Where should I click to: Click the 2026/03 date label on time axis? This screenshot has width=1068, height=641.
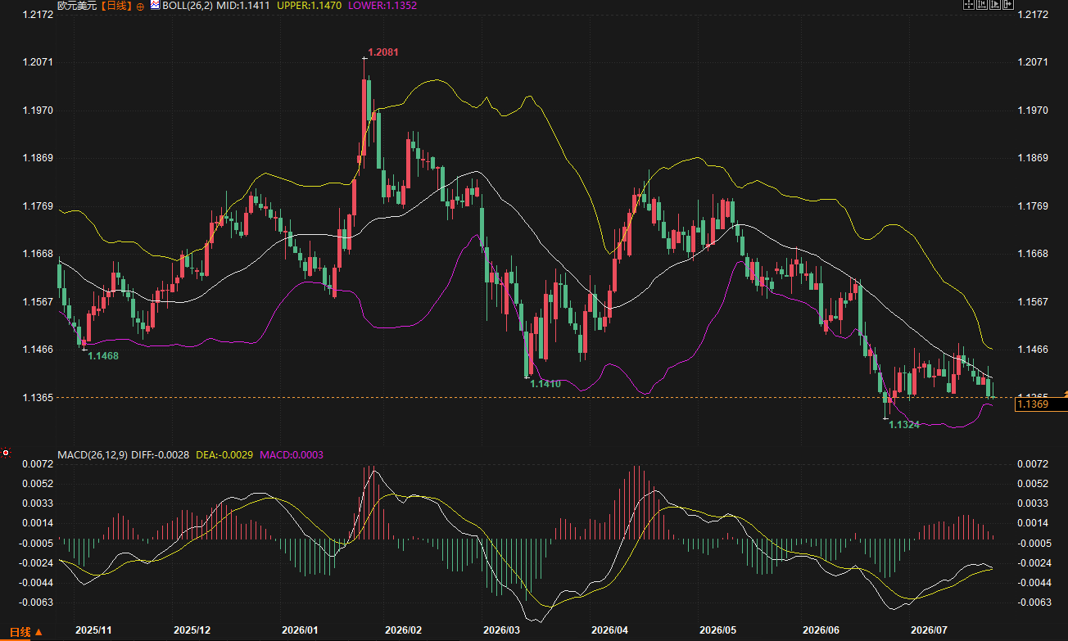click(x=502, y=630)
